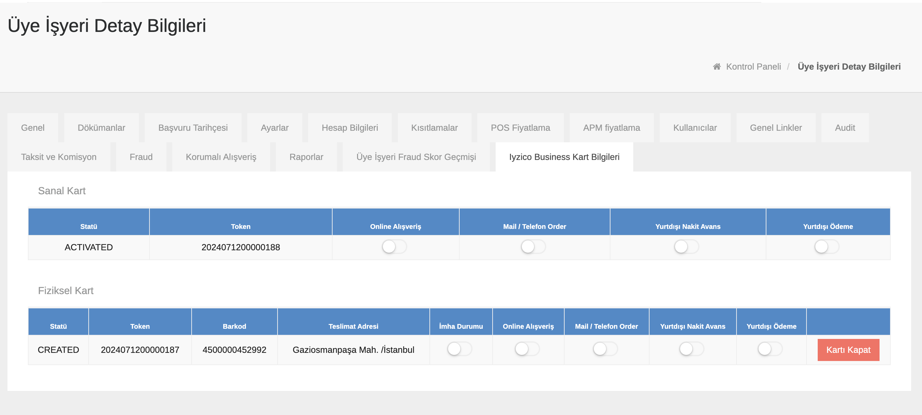
Task: Open the Dökümanlar tab
Action: pos(101,128)
